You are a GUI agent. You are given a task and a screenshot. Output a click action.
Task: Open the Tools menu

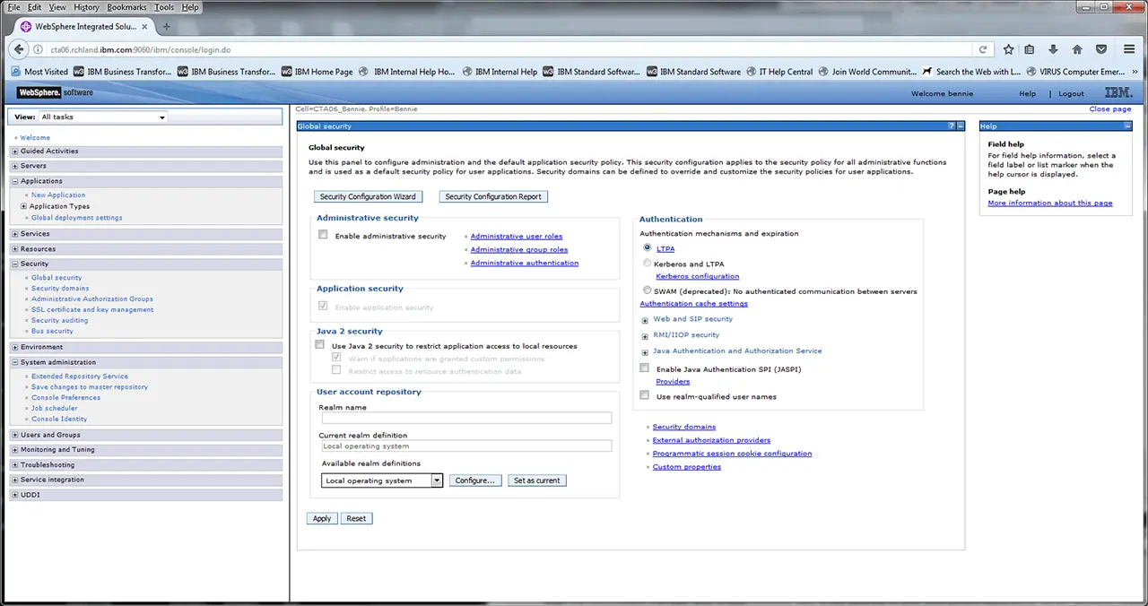[x=163, y=7]
